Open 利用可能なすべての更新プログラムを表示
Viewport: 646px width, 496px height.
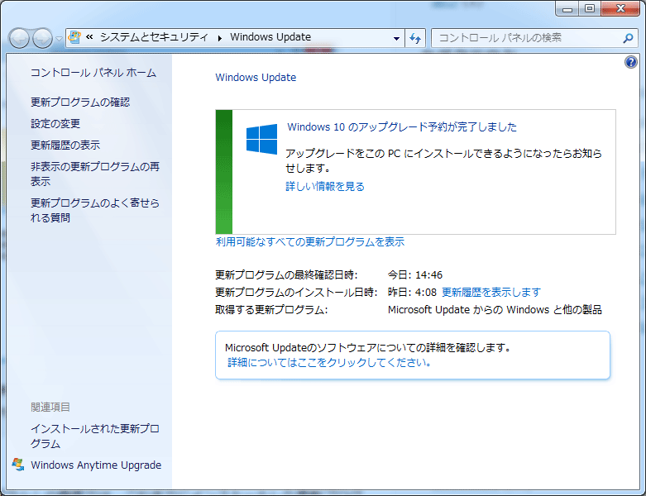(x=310, y=241)
